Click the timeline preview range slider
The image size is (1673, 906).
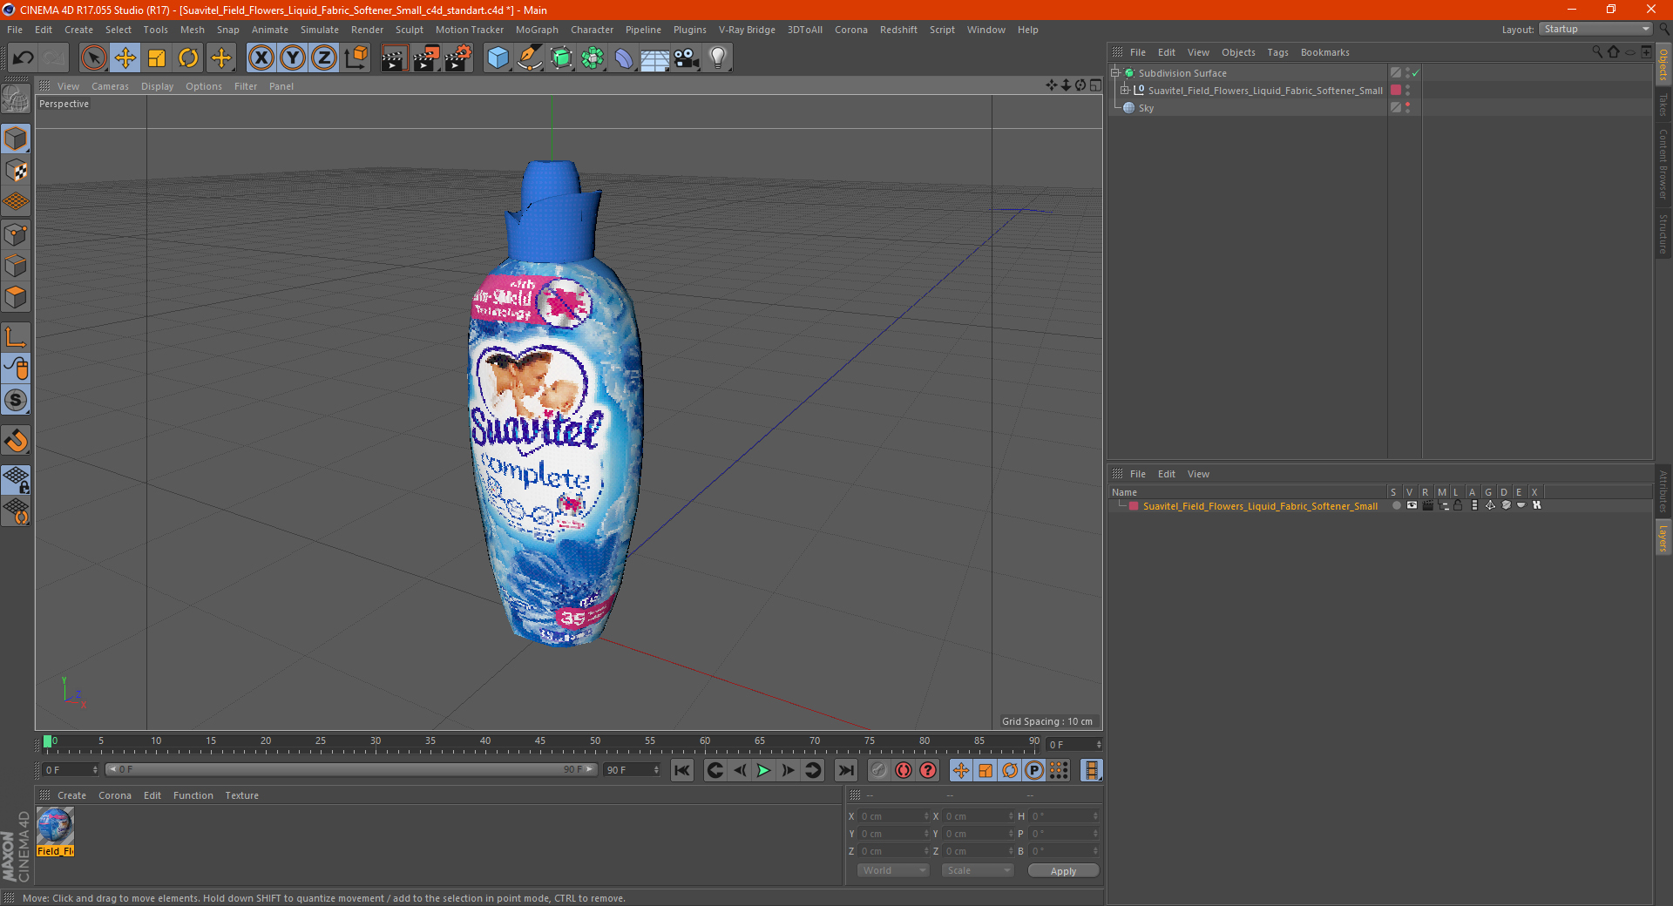click(351, 769)
